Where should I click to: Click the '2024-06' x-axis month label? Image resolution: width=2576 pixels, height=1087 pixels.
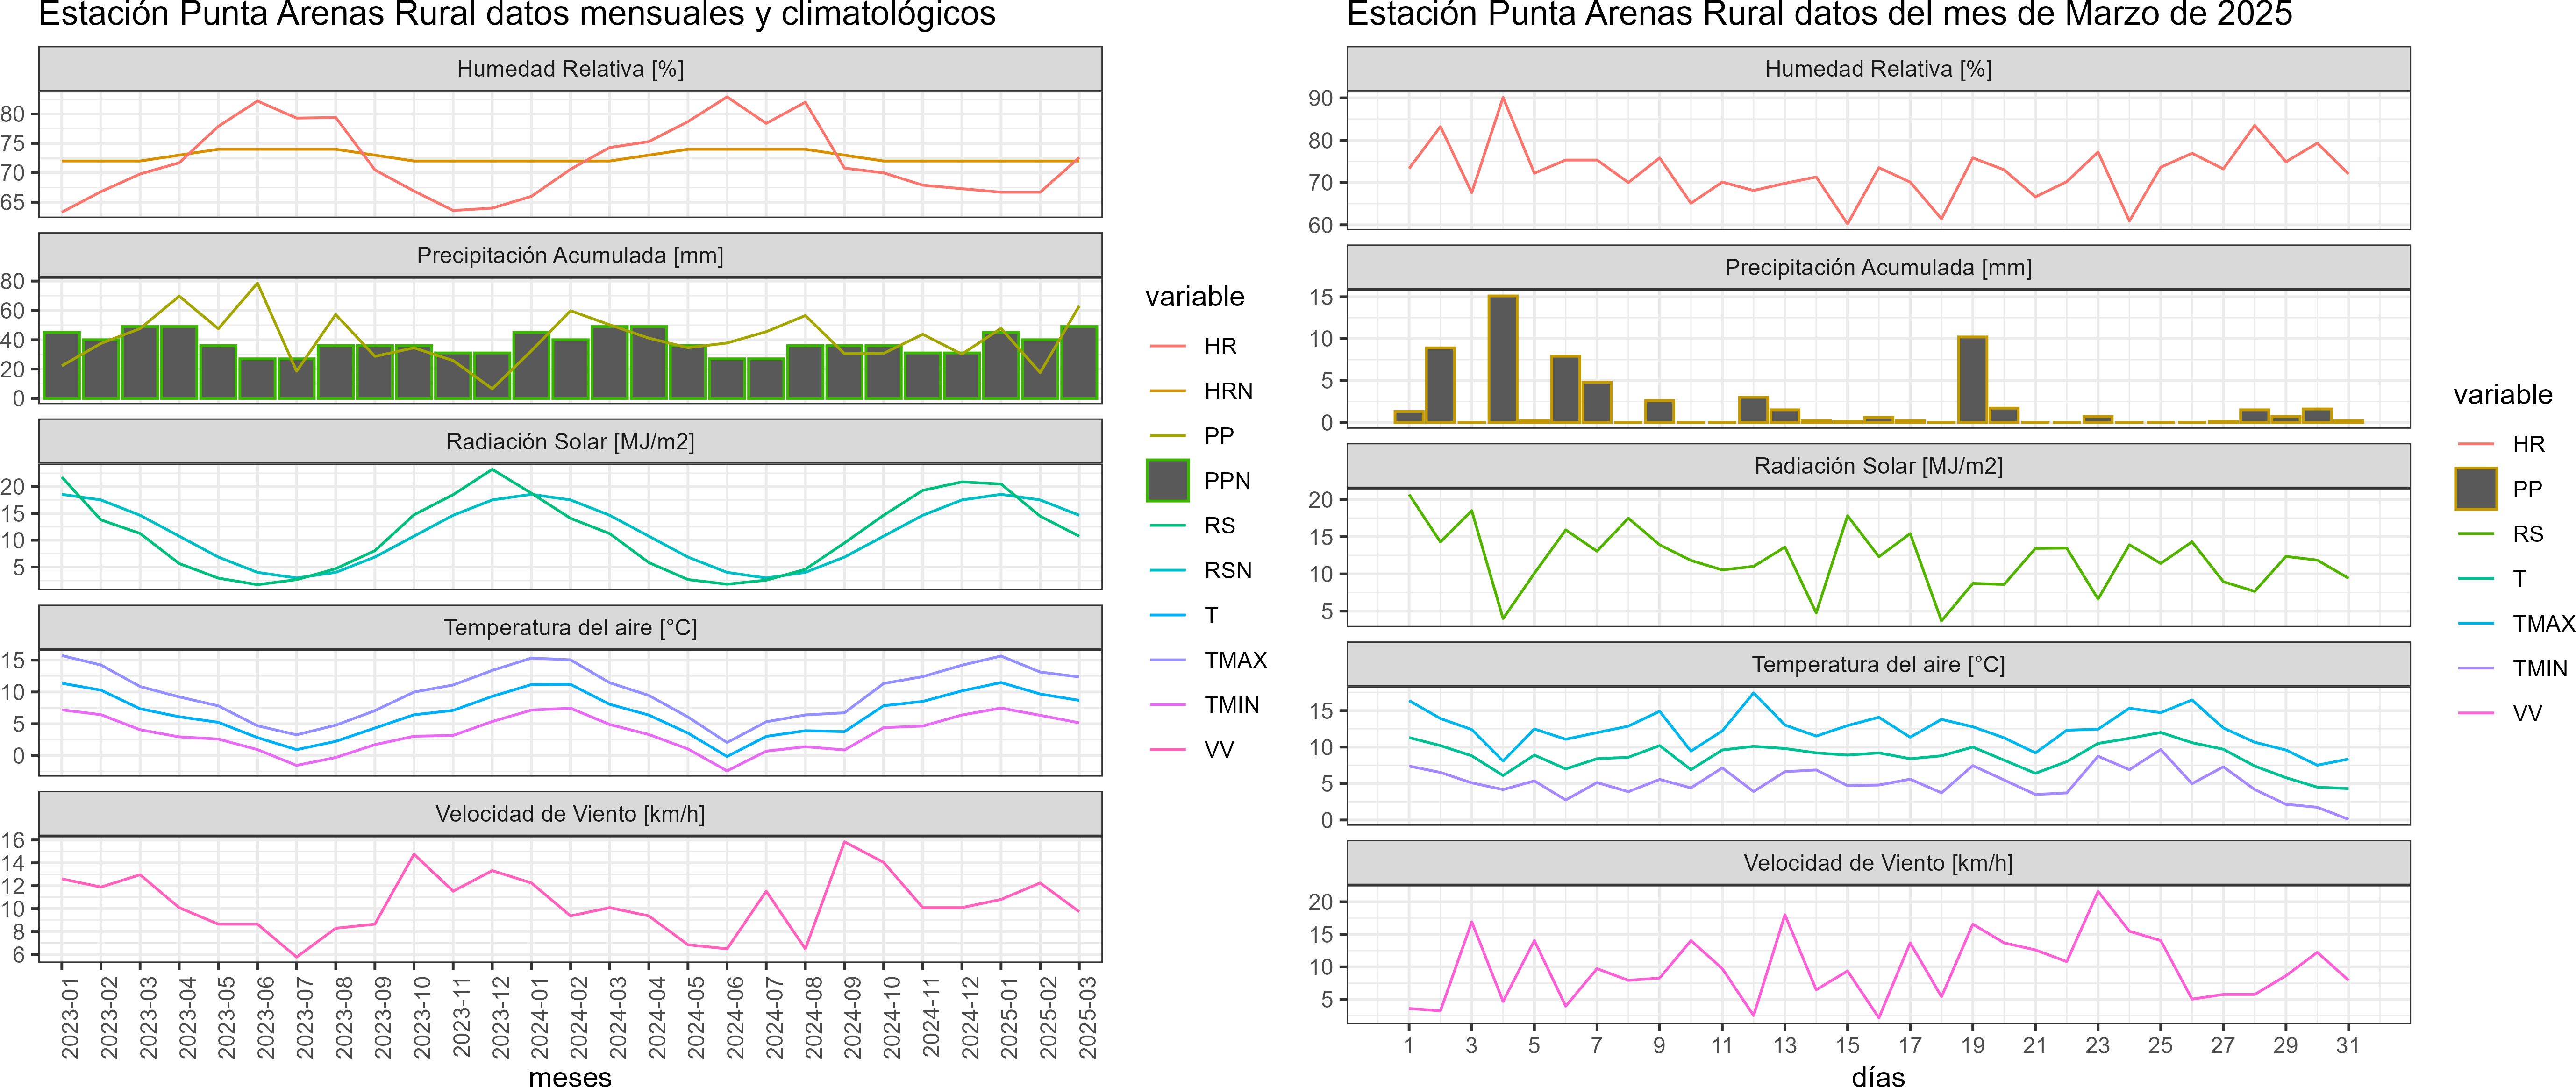tap(735, 1017)
